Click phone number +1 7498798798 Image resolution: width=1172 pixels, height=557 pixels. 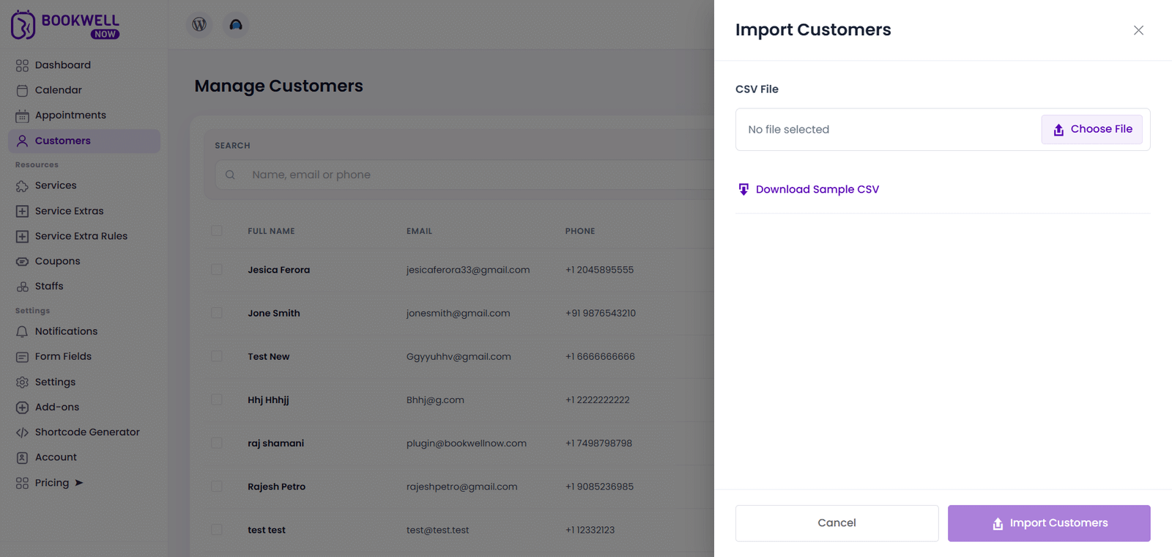click(598, 443)
